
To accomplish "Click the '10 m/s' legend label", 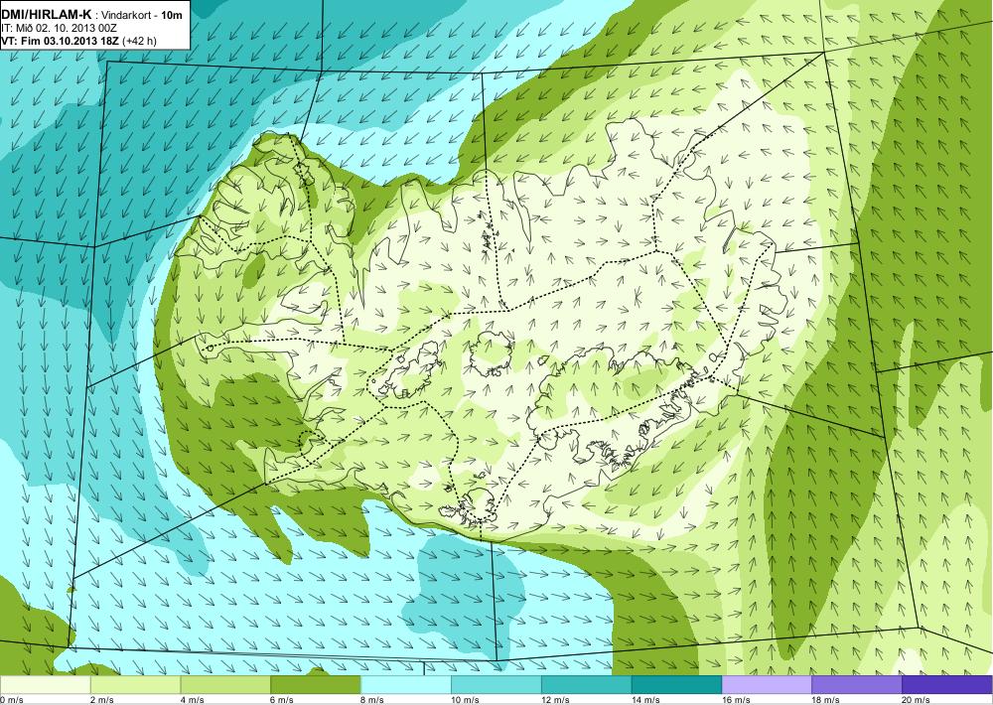I will click(466, 700).
